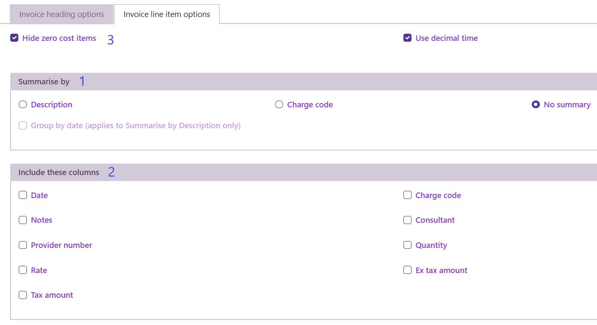Image resolution: width=597 pixels, height=325 pixels.
Task: Select the Invoice line item options tab
Action: click(167, 14)
